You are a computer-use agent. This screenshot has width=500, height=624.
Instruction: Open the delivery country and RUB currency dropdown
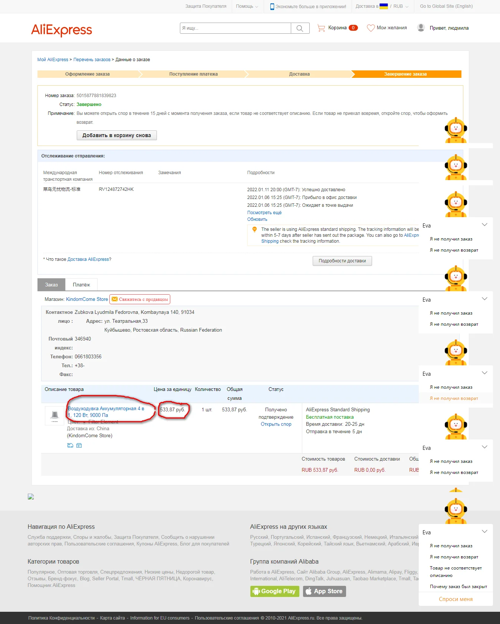tap(382, 6)
